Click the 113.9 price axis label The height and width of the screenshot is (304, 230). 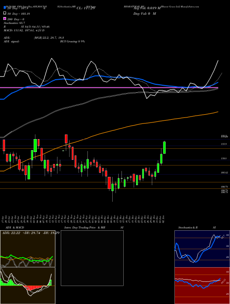coord(224,144)
